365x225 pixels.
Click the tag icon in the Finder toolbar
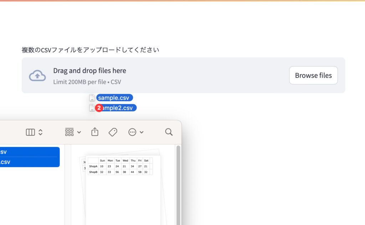(x=113, y=132)
